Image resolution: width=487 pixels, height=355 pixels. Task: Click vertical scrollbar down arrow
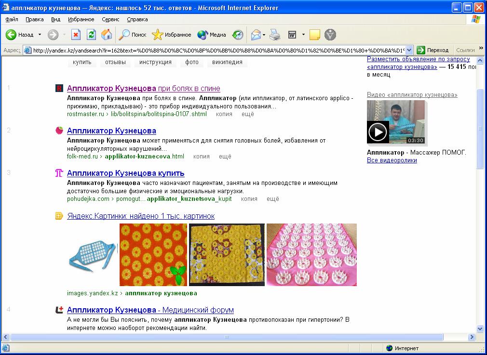point(480,329)
